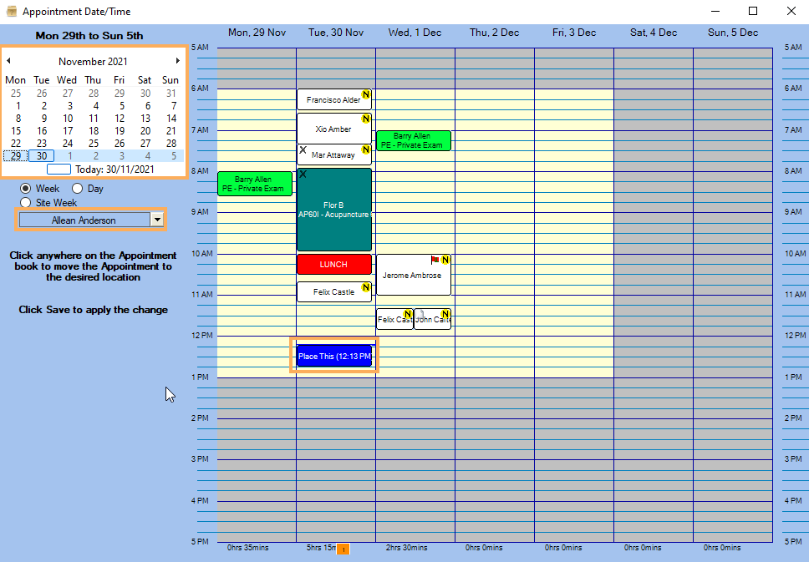Screen dimensions: 809x562
Task: Select the Week view radio button
Action: [x=25, y=188]
